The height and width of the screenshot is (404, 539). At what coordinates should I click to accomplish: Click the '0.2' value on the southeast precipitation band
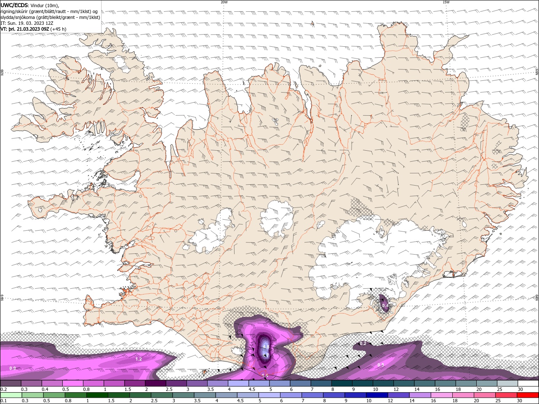(x=363, y=343)
